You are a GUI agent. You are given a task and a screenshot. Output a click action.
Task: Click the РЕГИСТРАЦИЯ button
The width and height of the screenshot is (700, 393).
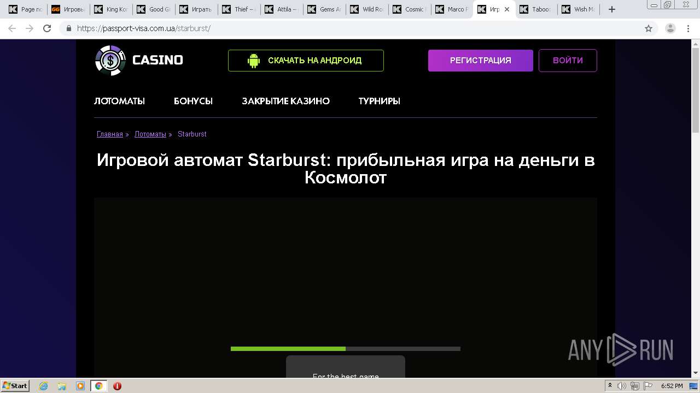point(480,61)
